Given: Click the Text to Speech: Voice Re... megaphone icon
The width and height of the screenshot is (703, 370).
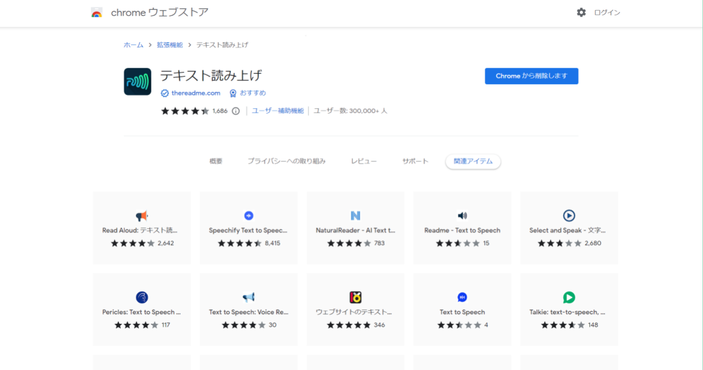Looking at the screenshot, I should (x=249, y=297).
